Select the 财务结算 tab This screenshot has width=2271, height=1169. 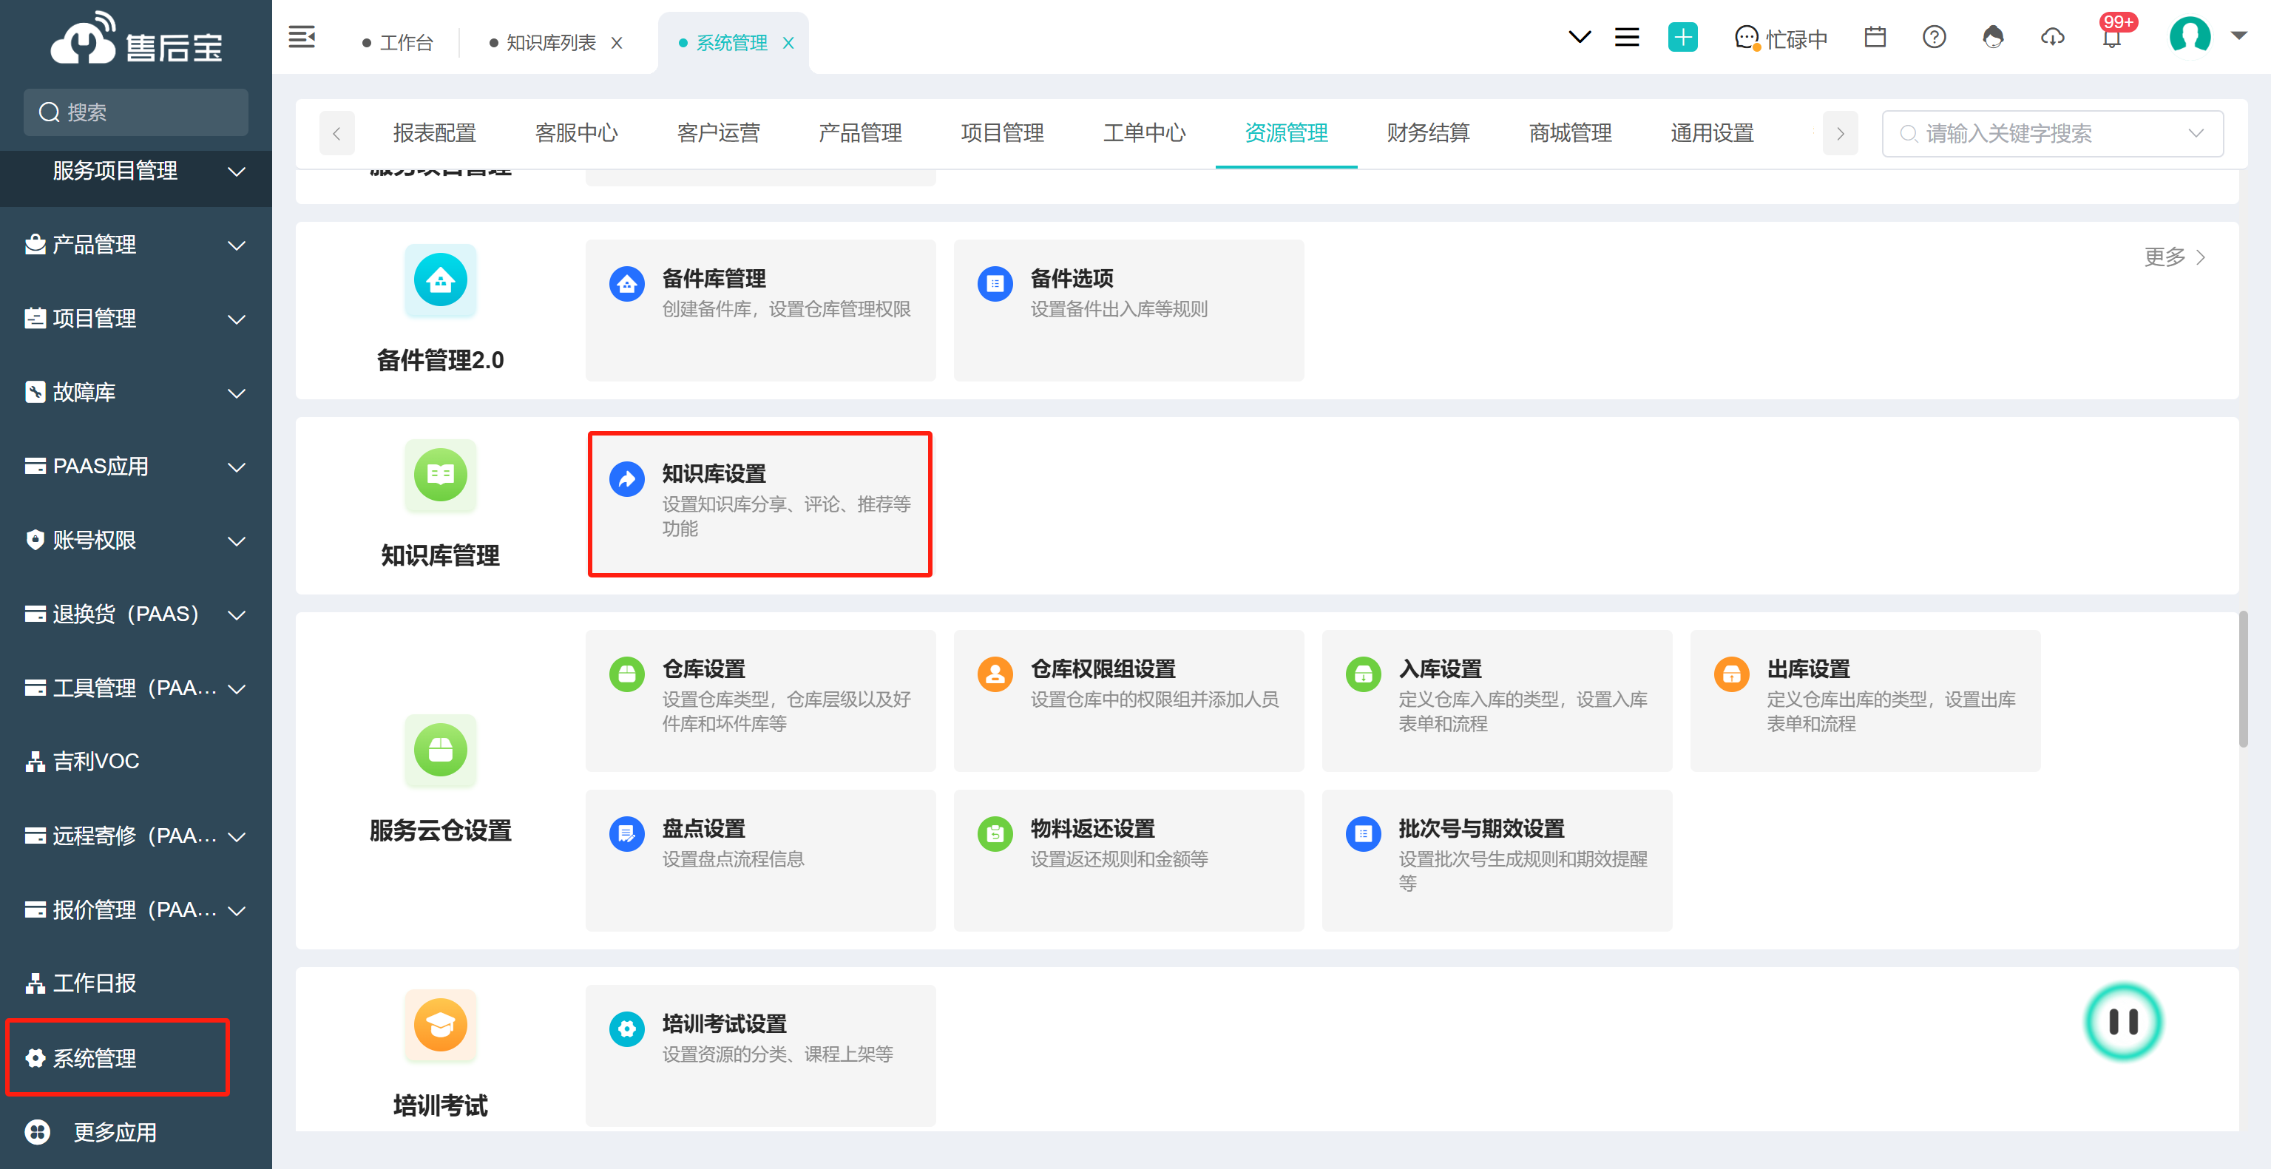point(1427,133)
